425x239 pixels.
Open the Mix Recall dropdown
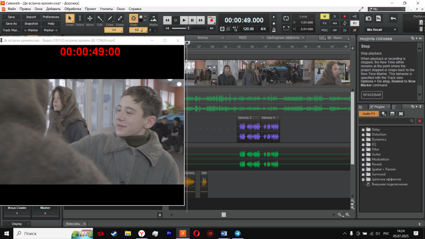pos(381,30)
